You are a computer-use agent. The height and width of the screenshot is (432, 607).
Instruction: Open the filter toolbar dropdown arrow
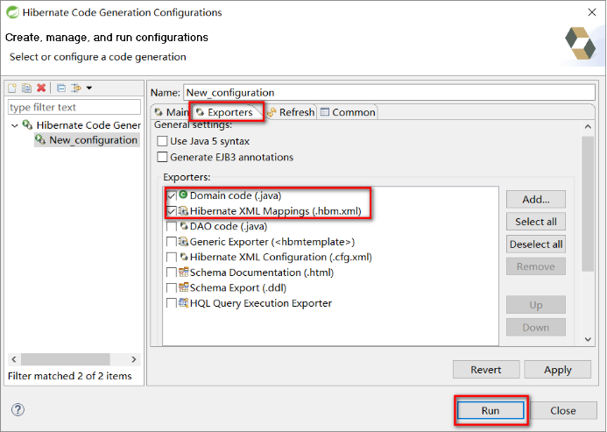89,88
